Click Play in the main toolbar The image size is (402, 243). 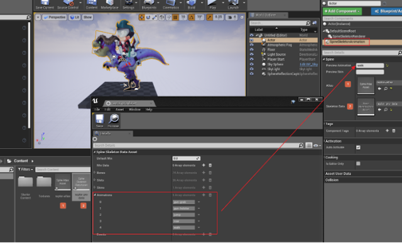coord(212,4)
